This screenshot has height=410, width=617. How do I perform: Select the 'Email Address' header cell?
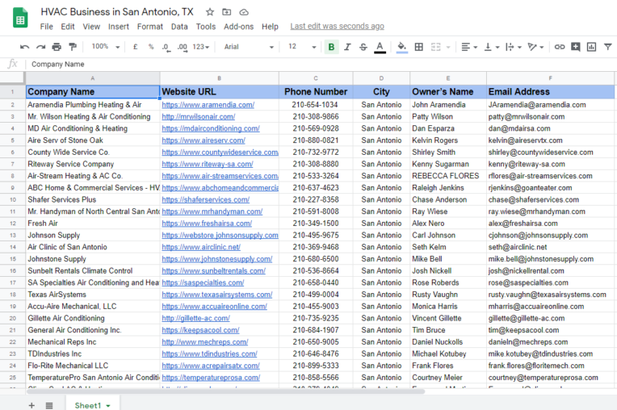point(550,91)
